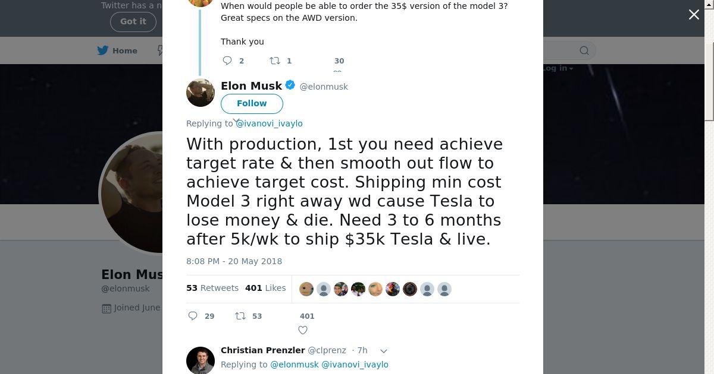Viewport: 714px width, 374px height.
Task: Click Elon Musk's tweet avatar
Action: pyautogui.click(x=201, y=93)
